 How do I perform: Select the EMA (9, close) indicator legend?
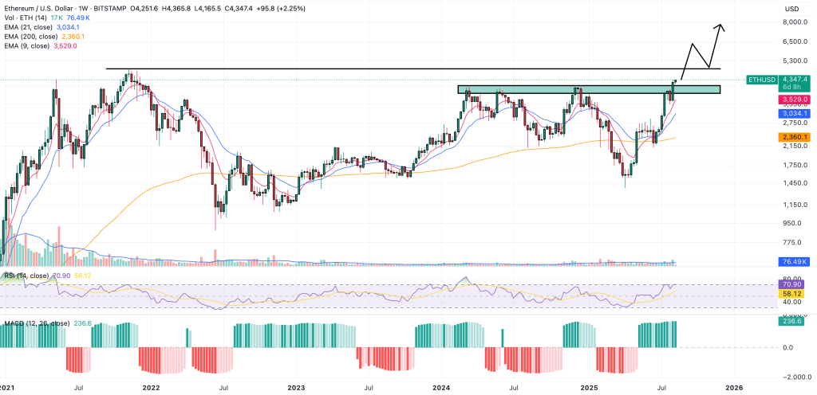26,46
